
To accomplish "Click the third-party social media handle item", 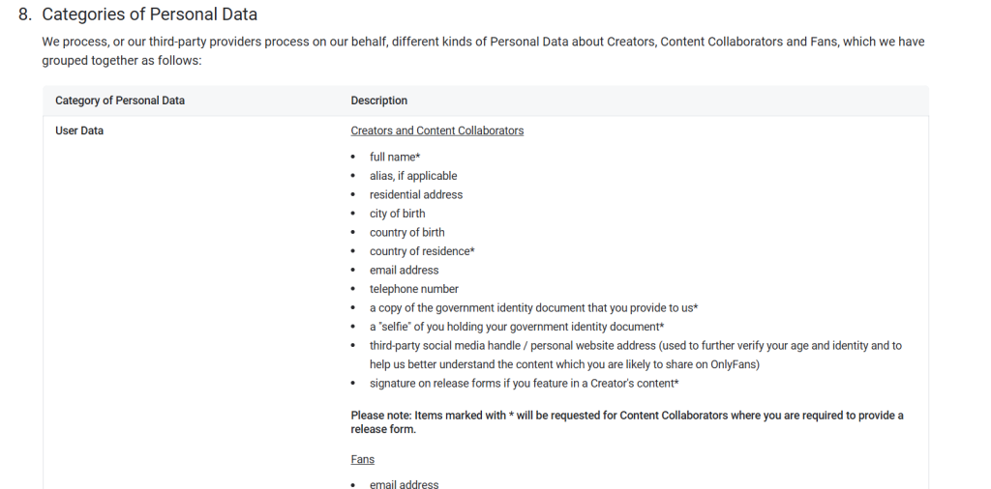I will 635,346.
